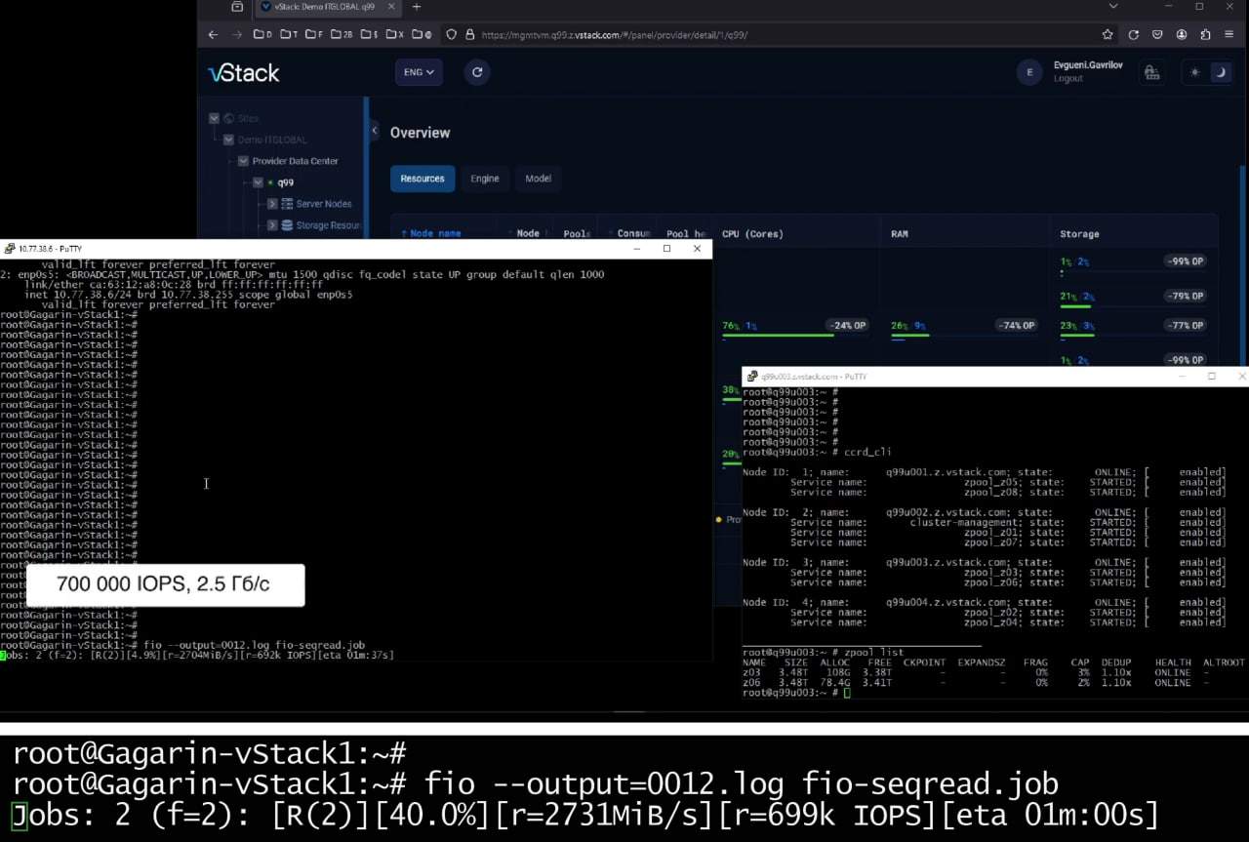
Task: Open the Engine tab
Action: click(x=484, y=179)
